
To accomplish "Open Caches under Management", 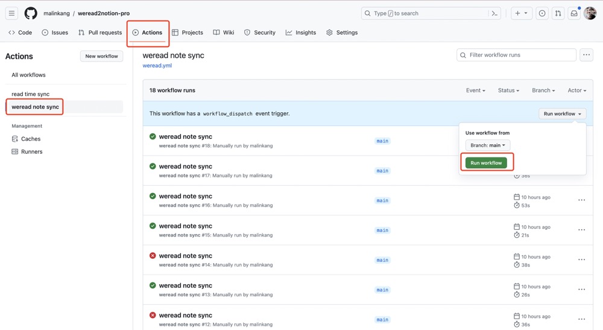I will coord(26,139).
